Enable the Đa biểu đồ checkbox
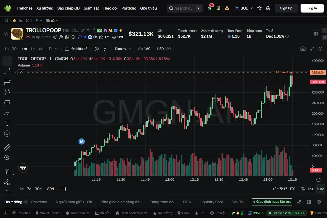327x218 pixels. (x=67, y=49)
